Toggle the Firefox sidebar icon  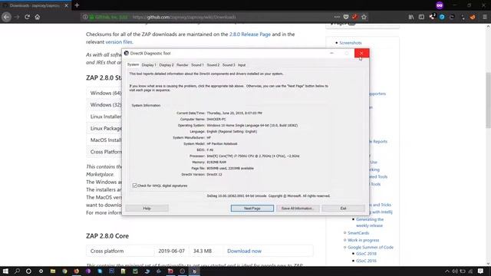[x=421, y=17]
